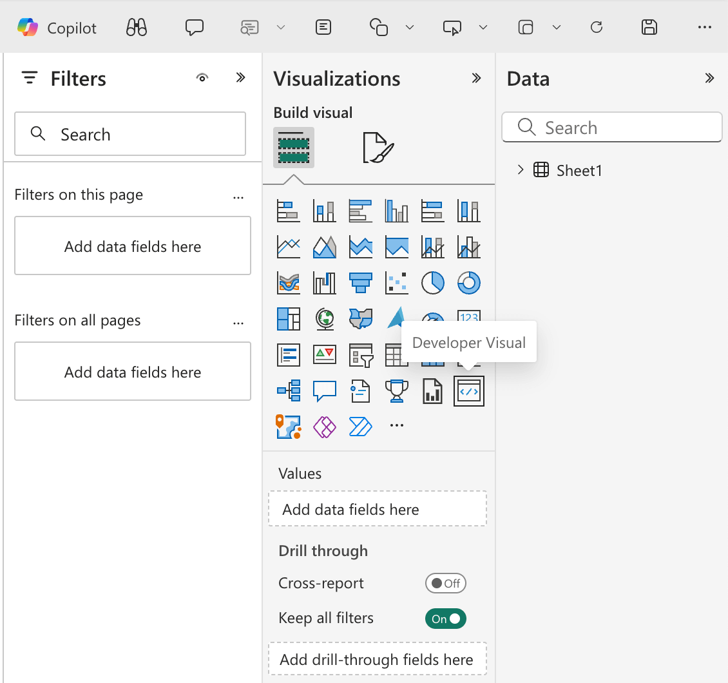Click the save icon in toolbar
The width and height of the screenshot is (728, 683).
tap(649, 27)
